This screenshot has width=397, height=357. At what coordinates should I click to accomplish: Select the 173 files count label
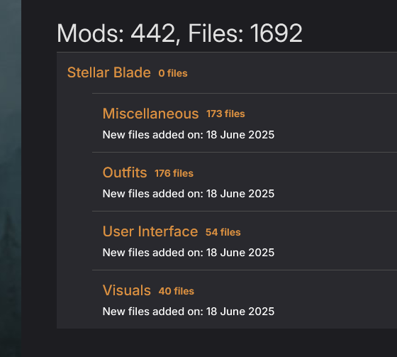(x=225, y=114)
